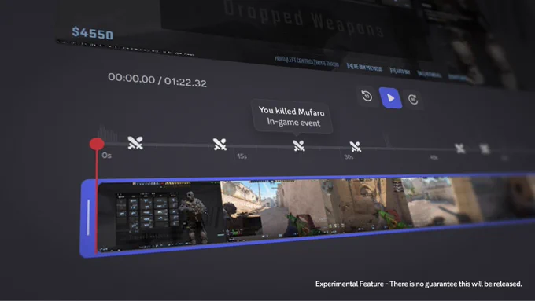Viewport: 535px width, 301px height.
Task: Click the kill marker under the Mufaro tooltip
Action: tap(298, 145)
